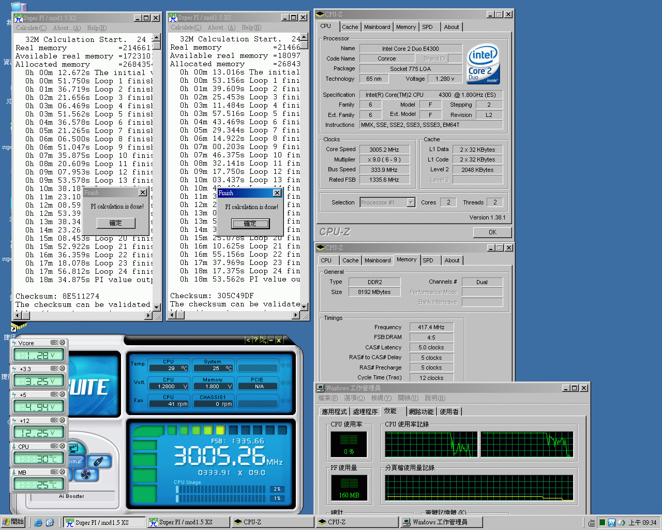Launch Internet Explorer from the quick launch bar
Image resolution: width=662 pixels, height=530 pixels.
click(x=38, y=523)
